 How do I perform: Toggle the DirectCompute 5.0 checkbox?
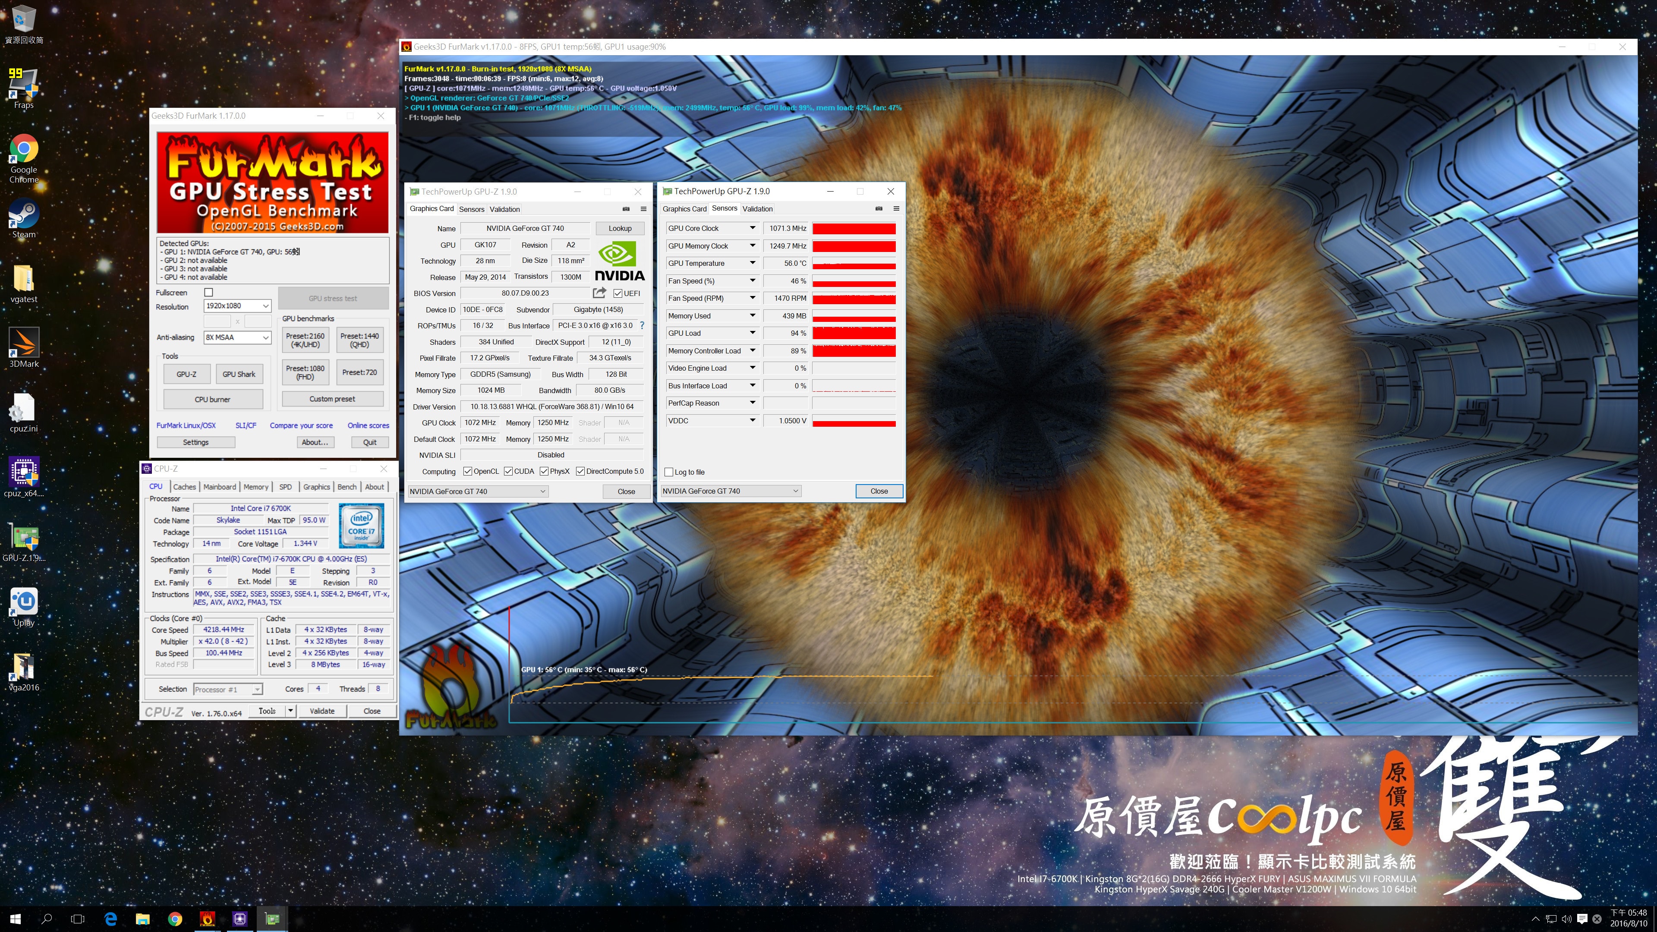coord(580,472)
